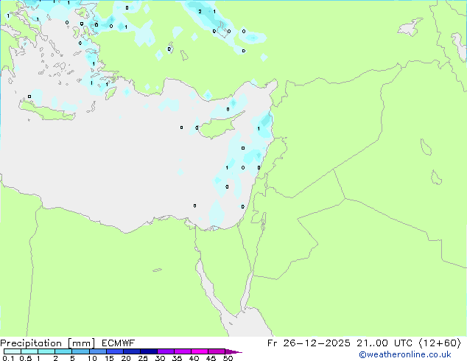This screenshot has width=467, height=361.
Task: Click the legend value '10'
Action: tap(92, 358)
